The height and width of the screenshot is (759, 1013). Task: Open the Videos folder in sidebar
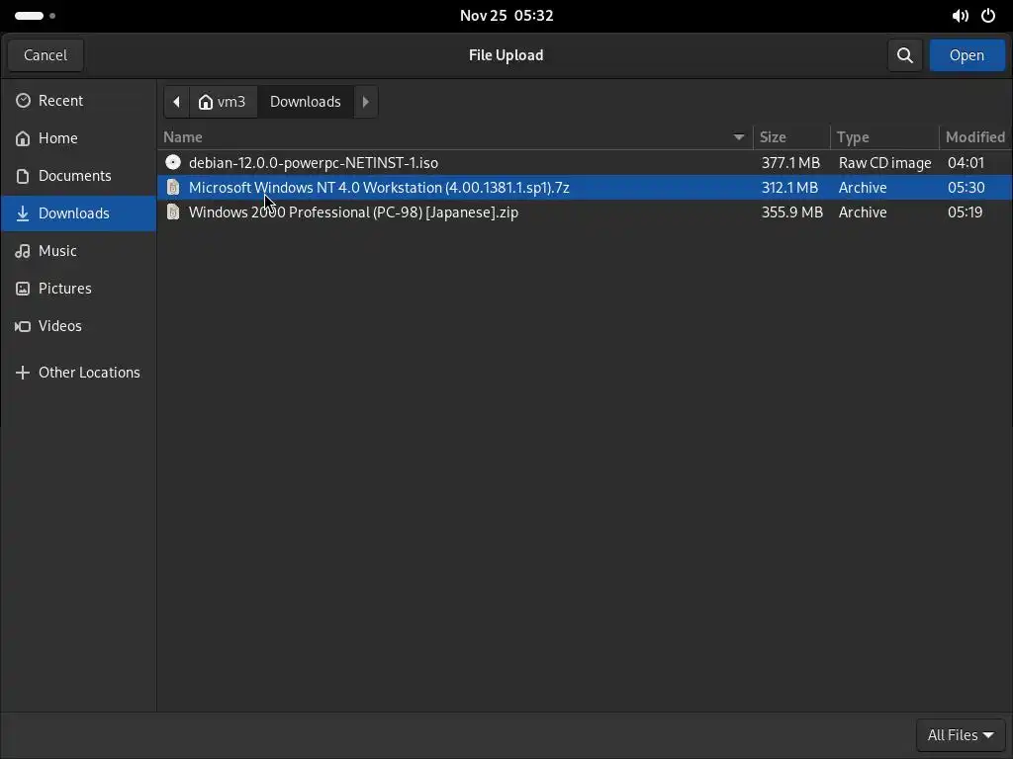[x=78, y=326]
